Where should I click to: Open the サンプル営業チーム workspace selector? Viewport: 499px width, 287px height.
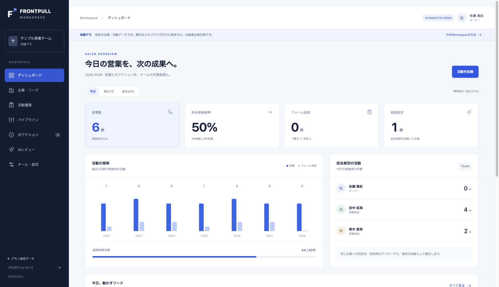tap(34, 41)
